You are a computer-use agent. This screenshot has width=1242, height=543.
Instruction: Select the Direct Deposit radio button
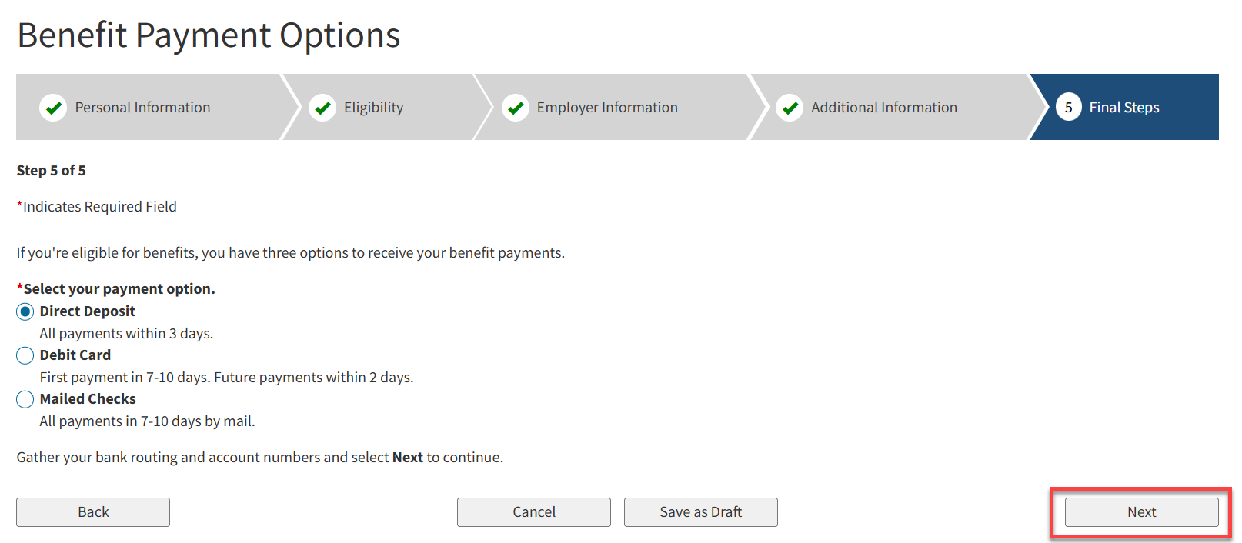25,311
